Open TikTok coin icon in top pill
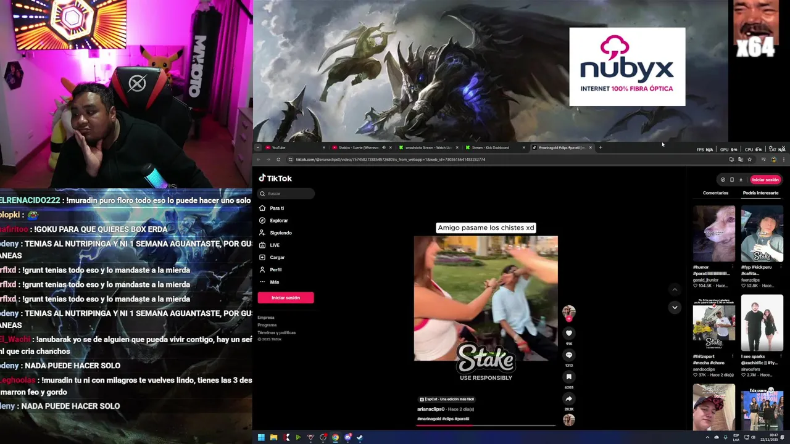 723,180
